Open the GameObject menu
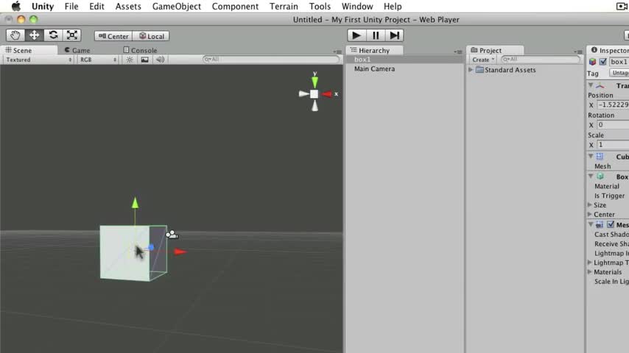Viewport: 629px width, 353px height. [x=177, y=7]
